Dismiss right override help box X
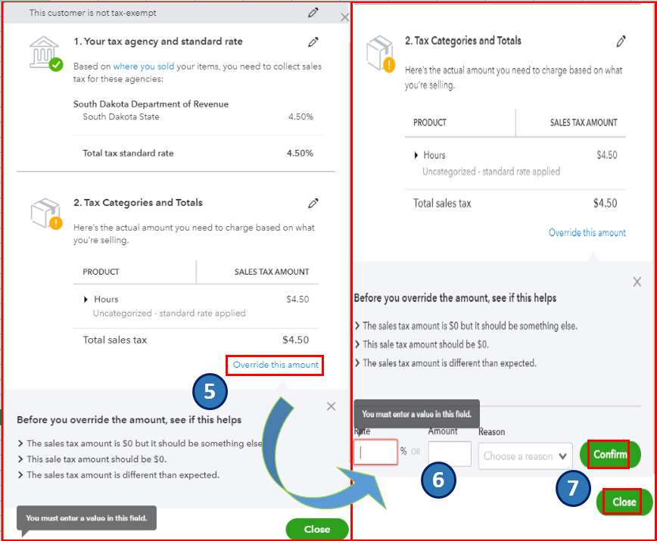Viewport: 657px width, 541px height. tap(637, 281)
